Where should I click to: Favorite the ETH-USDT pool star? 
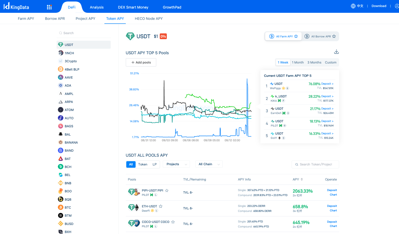tap(161, 206)
